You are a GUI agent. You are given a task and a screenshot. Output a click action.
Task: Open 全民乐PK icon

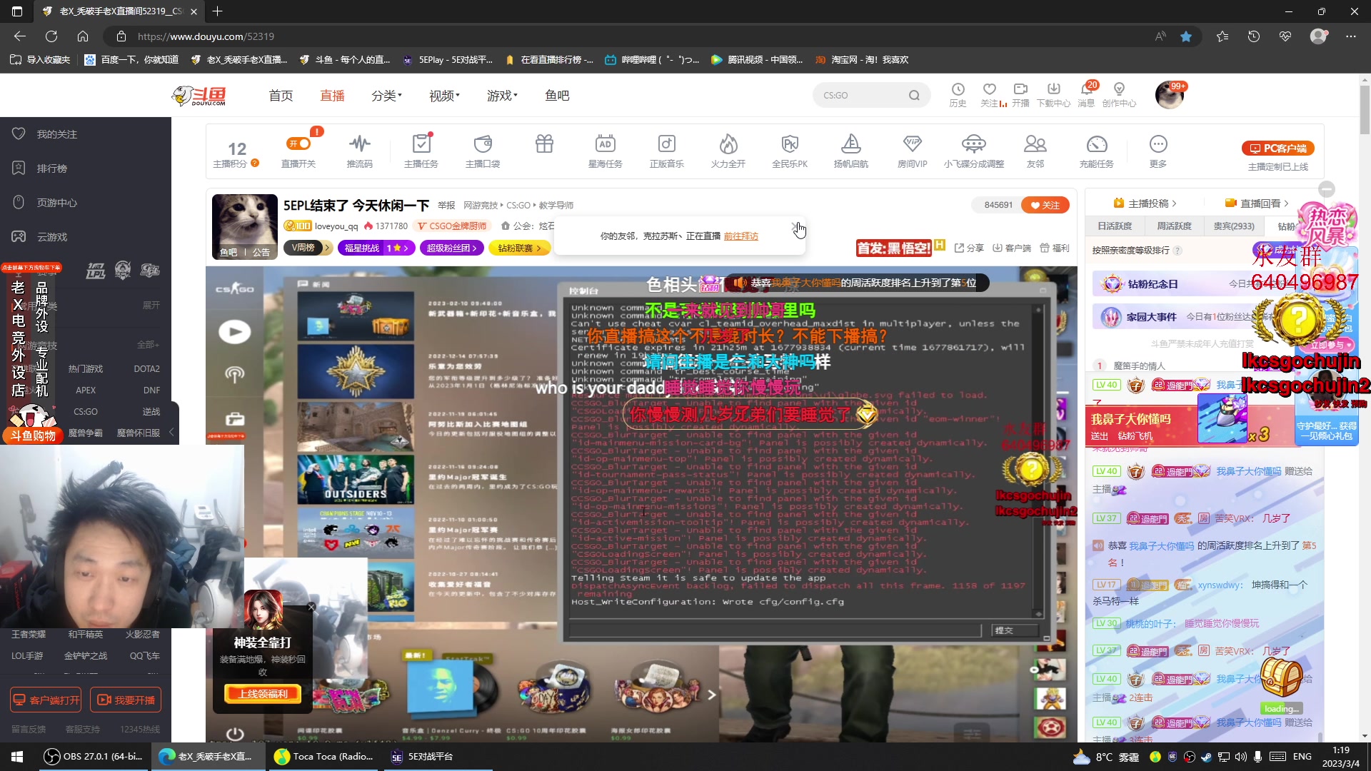[x=790, y=143]
